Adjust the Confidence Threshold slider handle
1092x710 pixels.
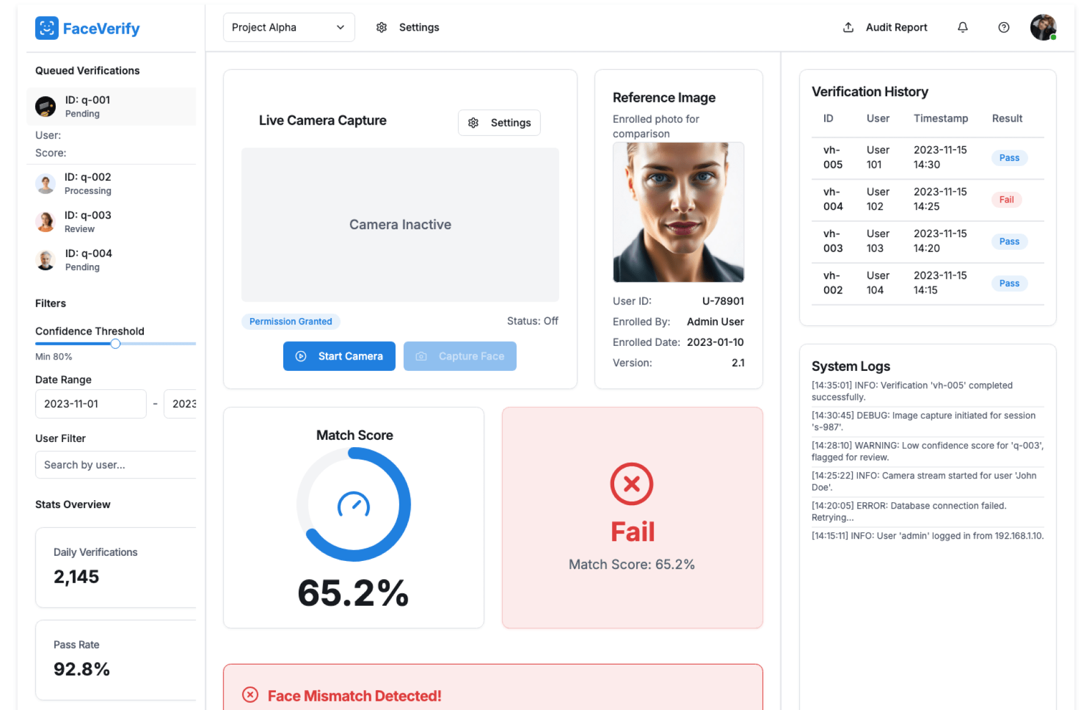pos(115,344)
